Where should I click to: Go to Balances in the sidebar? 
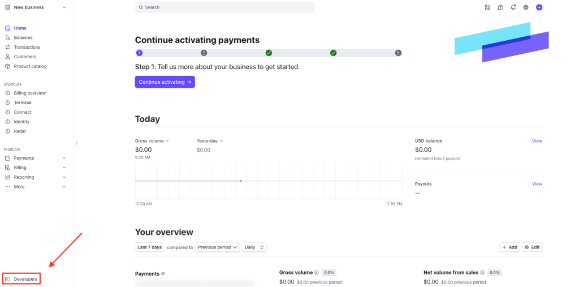pos(23,37)
